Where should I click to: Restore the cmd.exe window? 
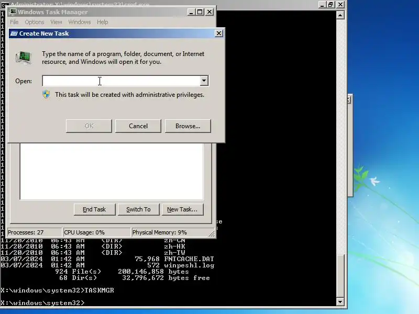tap(331, 5)
